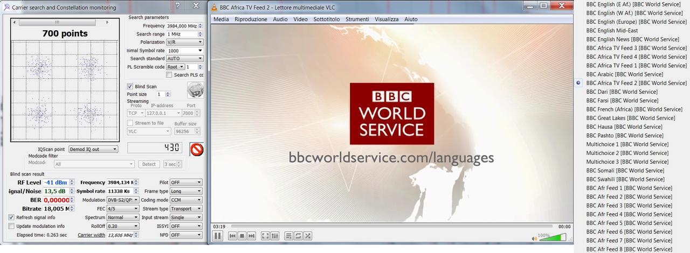Screen dimensions: 690x253
Task: Open the Audio menu in VLC
Action: (280, 19)
